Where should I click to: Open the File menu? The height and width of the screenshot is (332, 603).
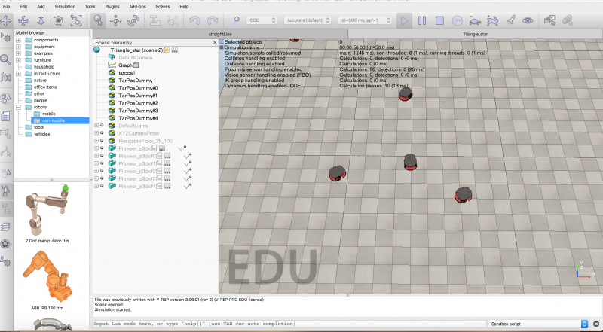click(x=6, y=7)
